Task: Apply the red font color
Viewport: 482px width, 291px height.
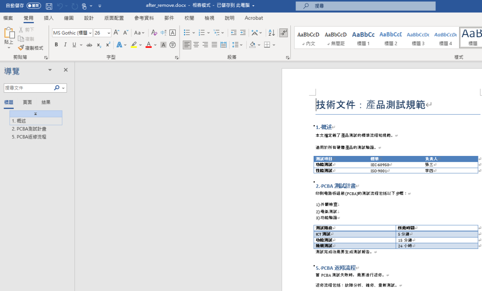Action: [149, 45]
